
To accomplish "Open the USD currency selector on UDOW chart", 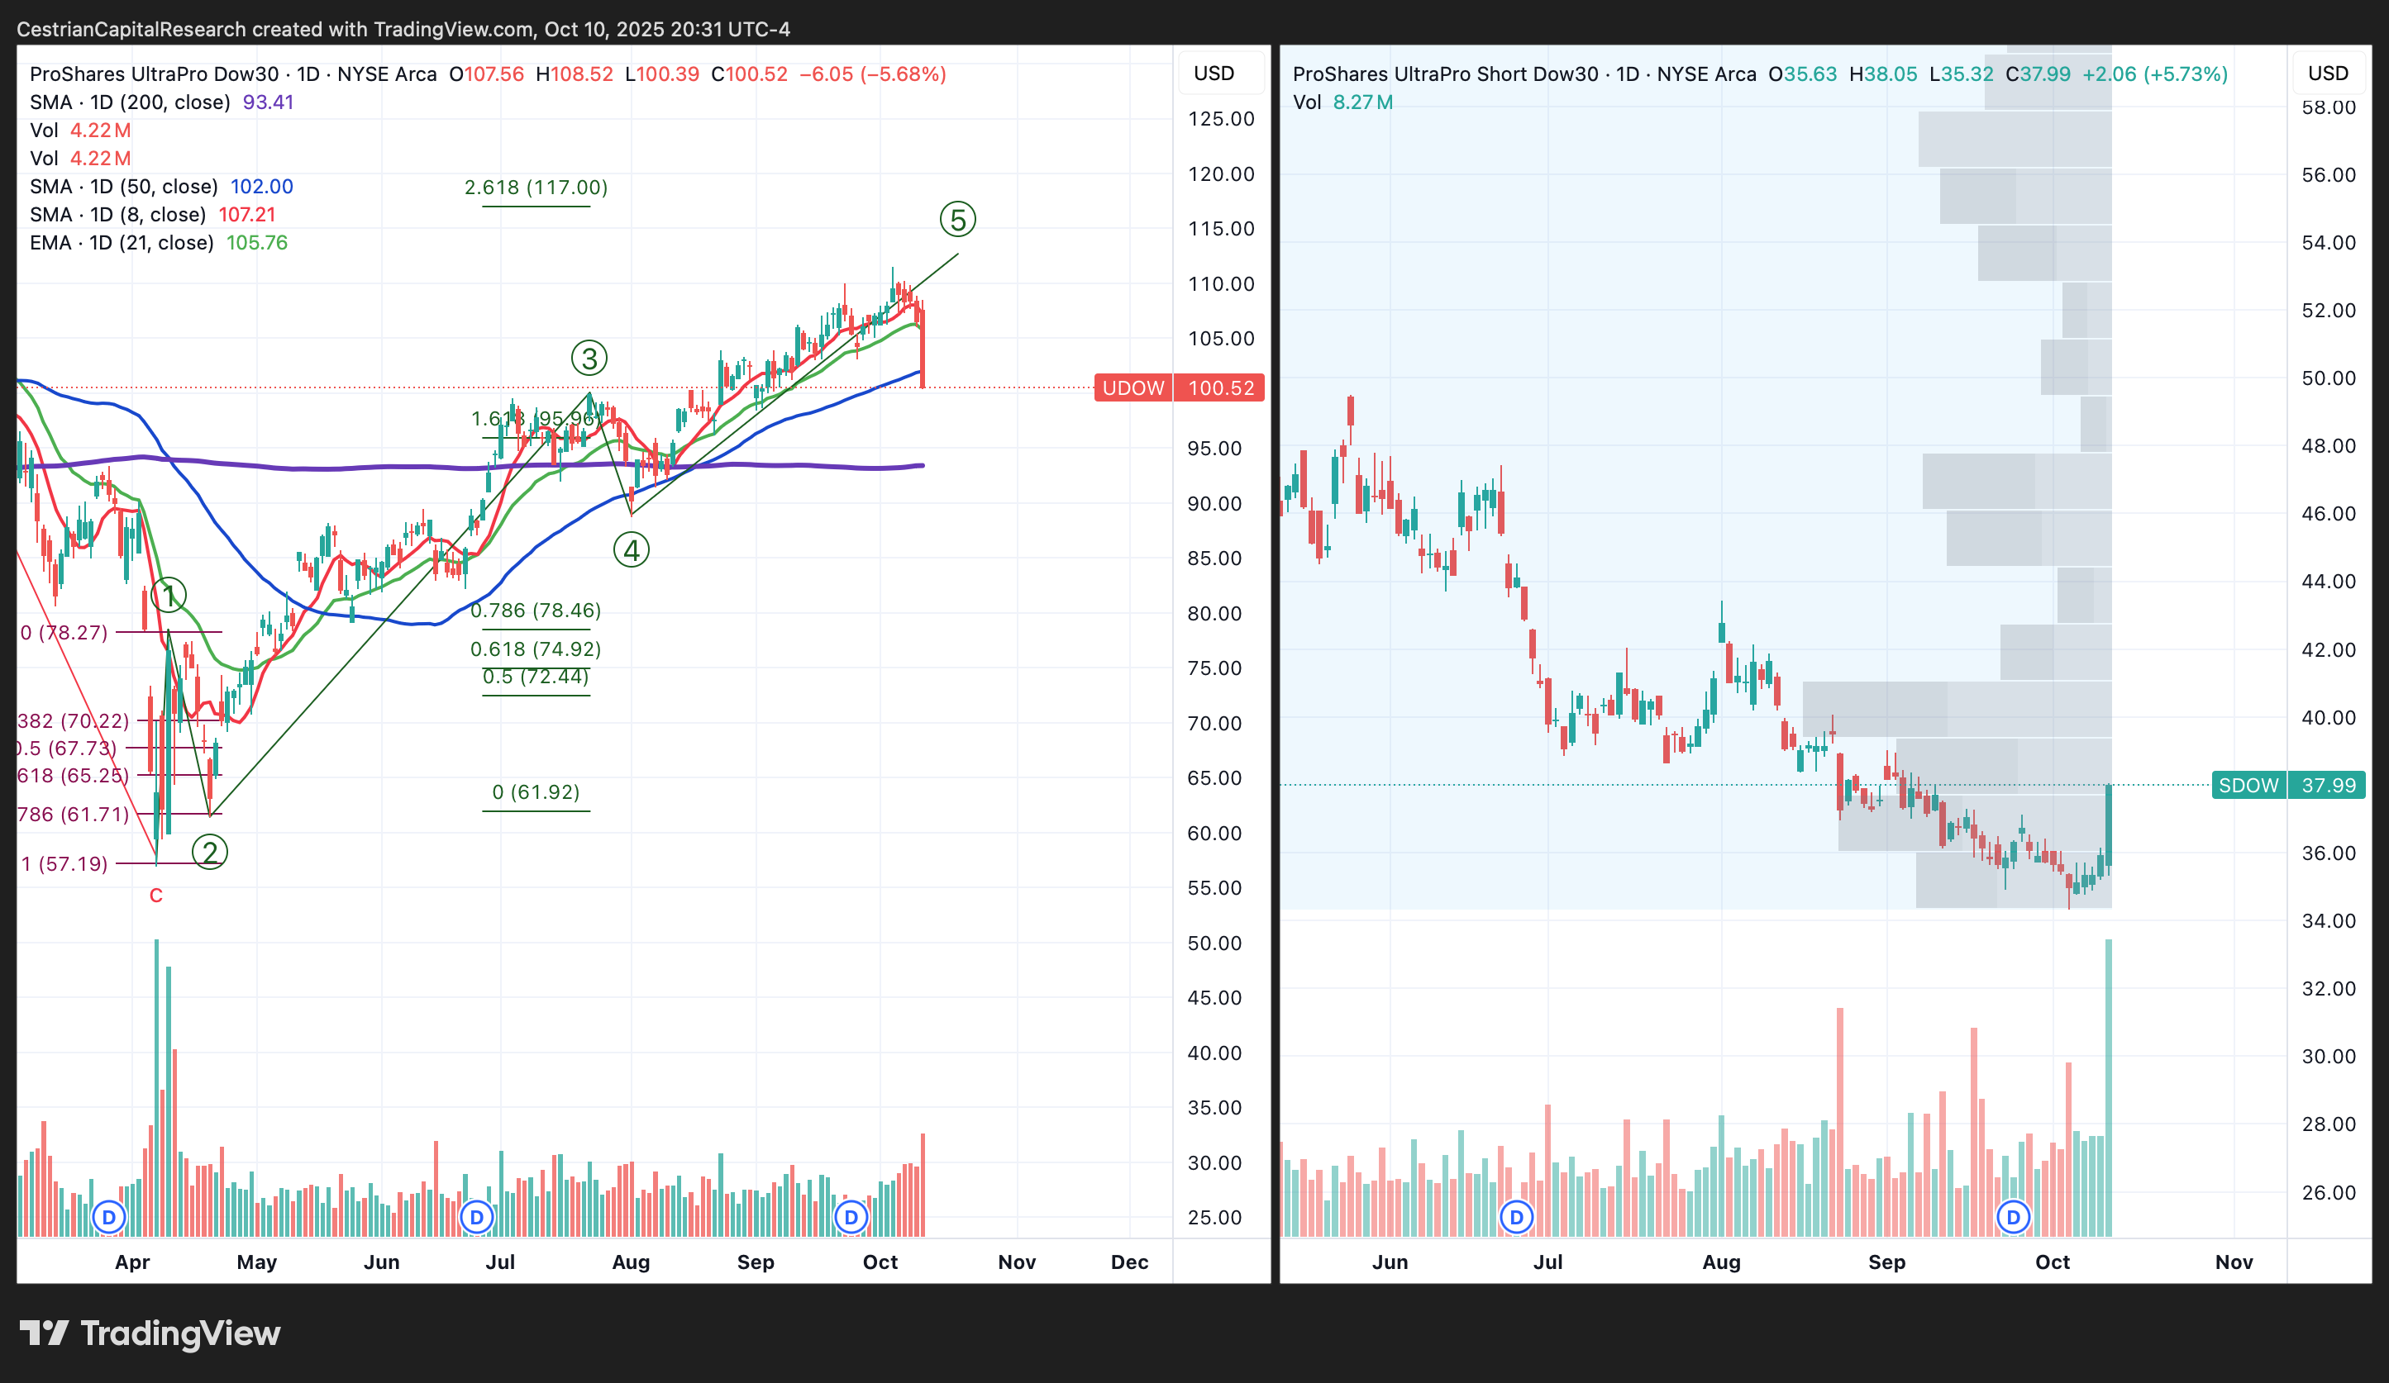I will point(1214,74).
